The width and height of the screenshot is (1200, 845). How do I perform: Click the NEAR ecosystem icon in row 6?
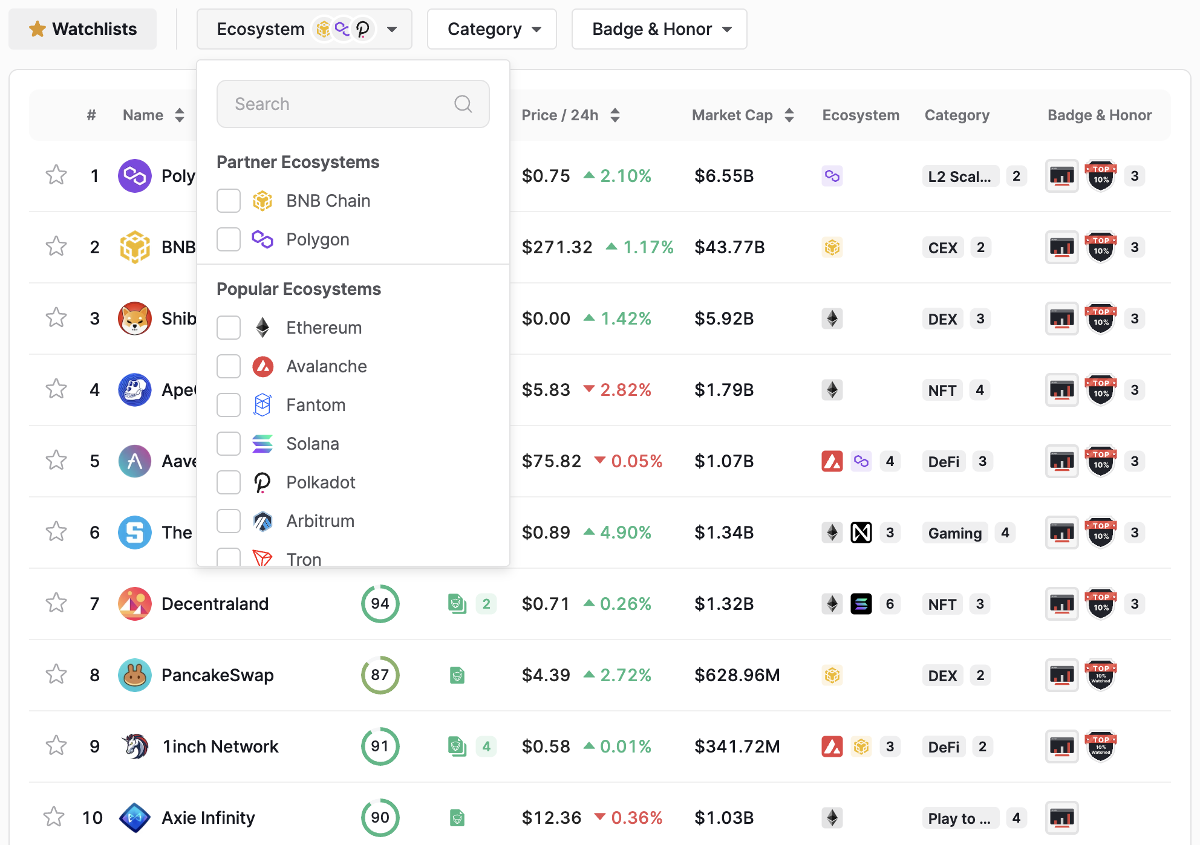[x=861, y=533]
